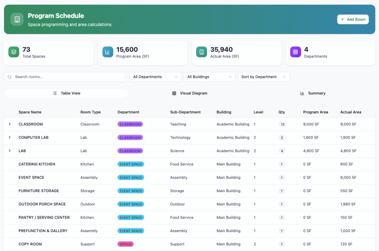Click the Program Area column header
The height and width of the screenshot is (251, 379).
pyautogui.click(x=315, y=112)
